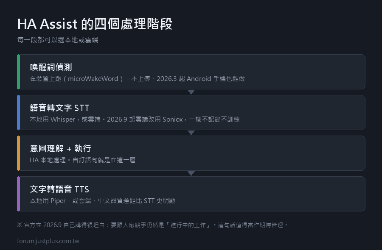Click the HA Assist 的四個處理階段 title
This screenshot has width=382, height=250.
point(95,24)
